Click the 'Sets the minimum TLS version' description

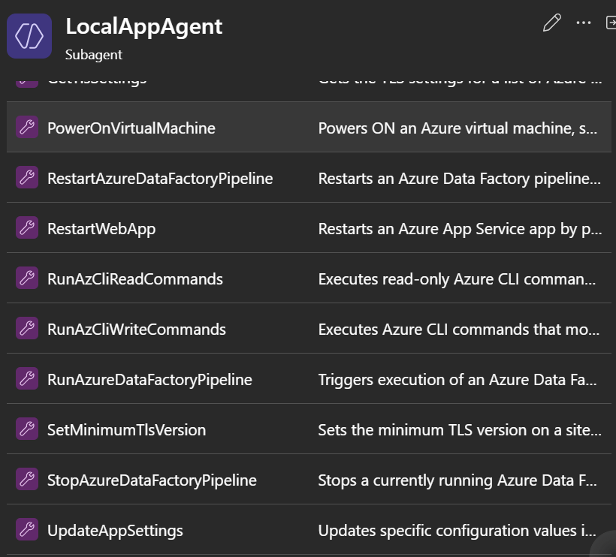pyautogui.click(x=459, y=429)
